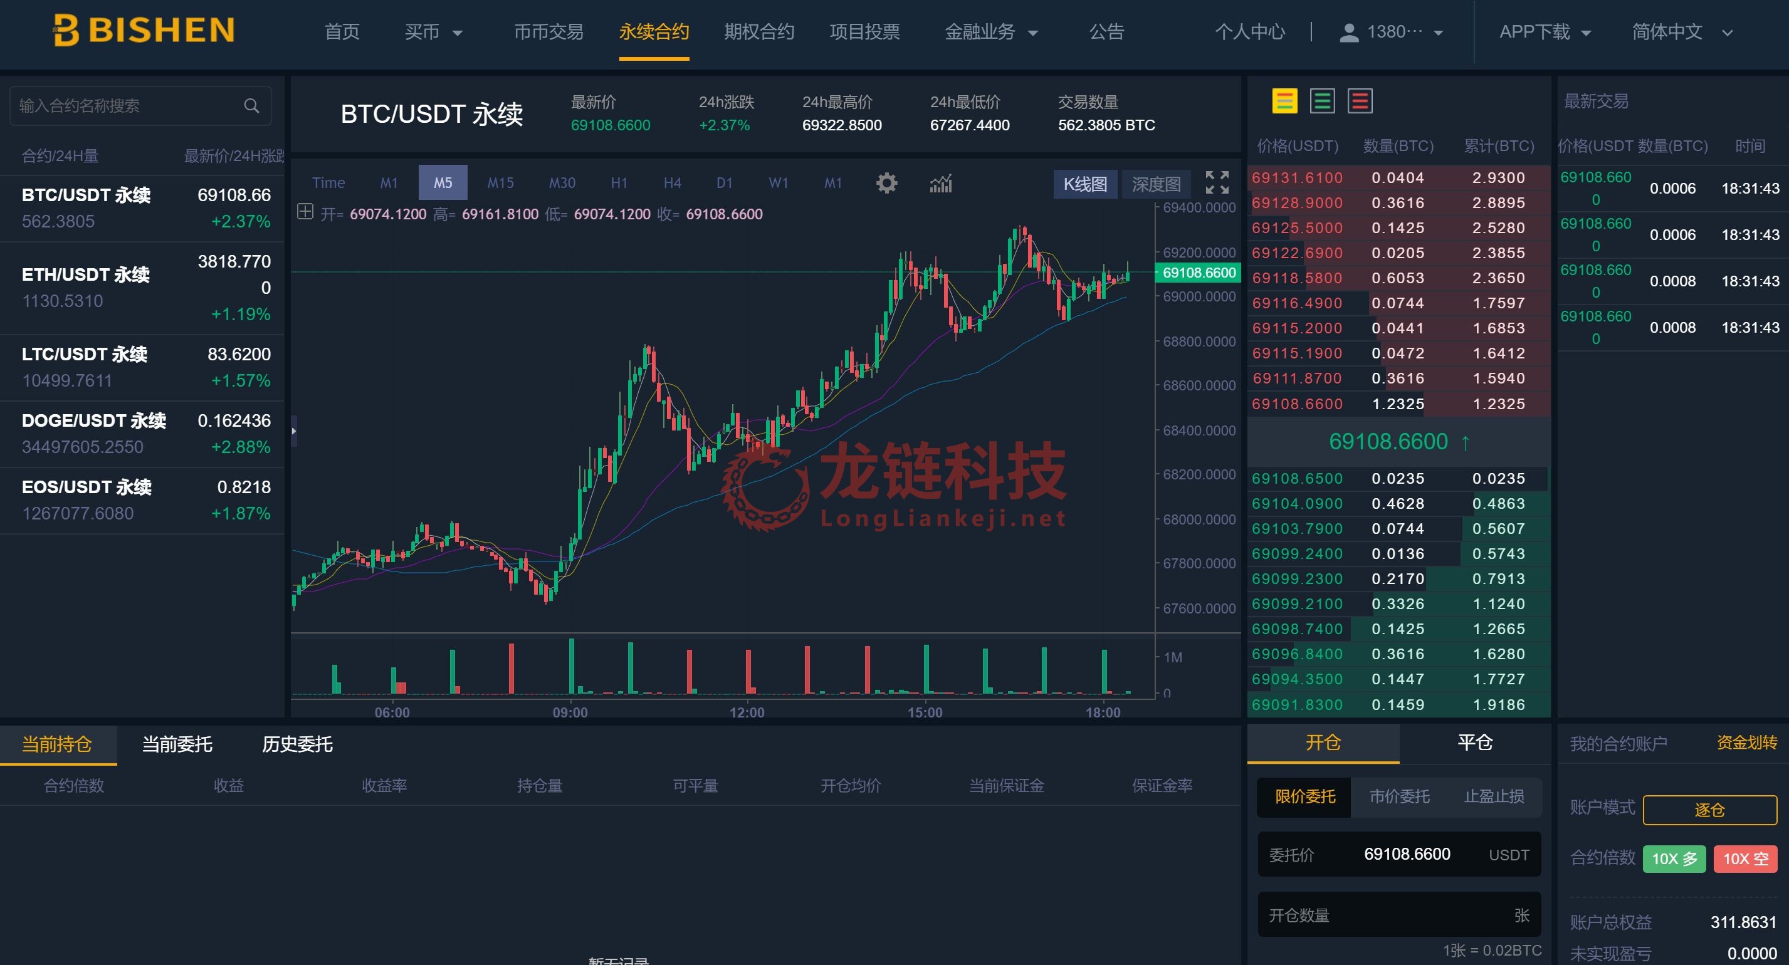
Task: Select EOS/USDT 永续 contract
Action: pos(142,500)
